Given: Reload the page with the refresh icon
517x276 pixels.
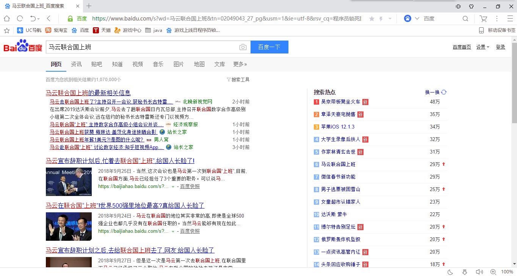Looking at the screenshot, I should coord(20,19).
